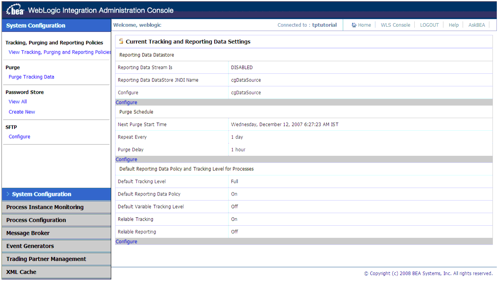This screenshot has height=281, width=498.
Task: Click the Full tracking level value
Action: coord(234,181)
